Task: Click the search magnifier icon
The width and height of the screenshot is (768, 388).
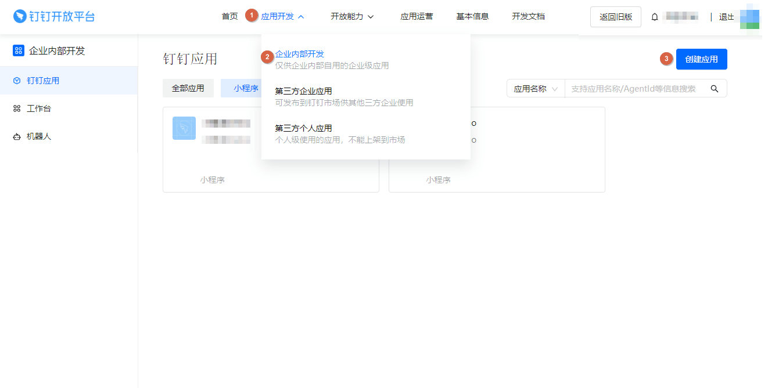Action: [715, 88]
